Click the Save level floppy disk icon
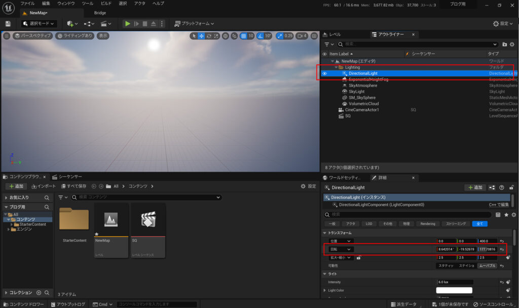The width and height of the screenshot is (519, 308). pyautogui.click(x=8, y=24)
